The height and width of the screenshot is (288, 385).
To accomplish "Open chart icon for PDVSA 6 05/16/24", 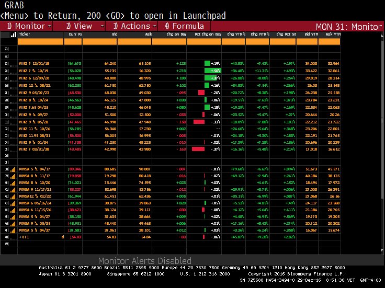I will click(13, 203).
